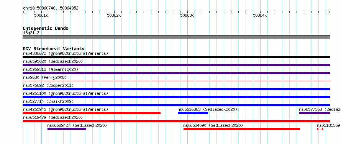Screen dimensions: 341x144
Task: Click the red nsv6534090 bar
Action: point(242,129)
